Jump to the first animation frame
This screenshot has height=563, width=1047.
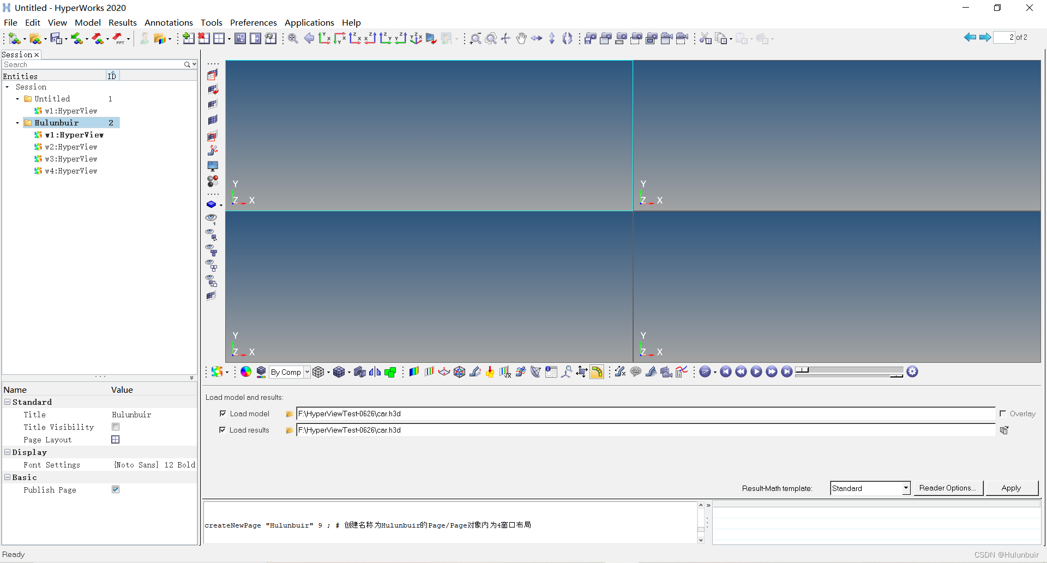pos(726,372)
